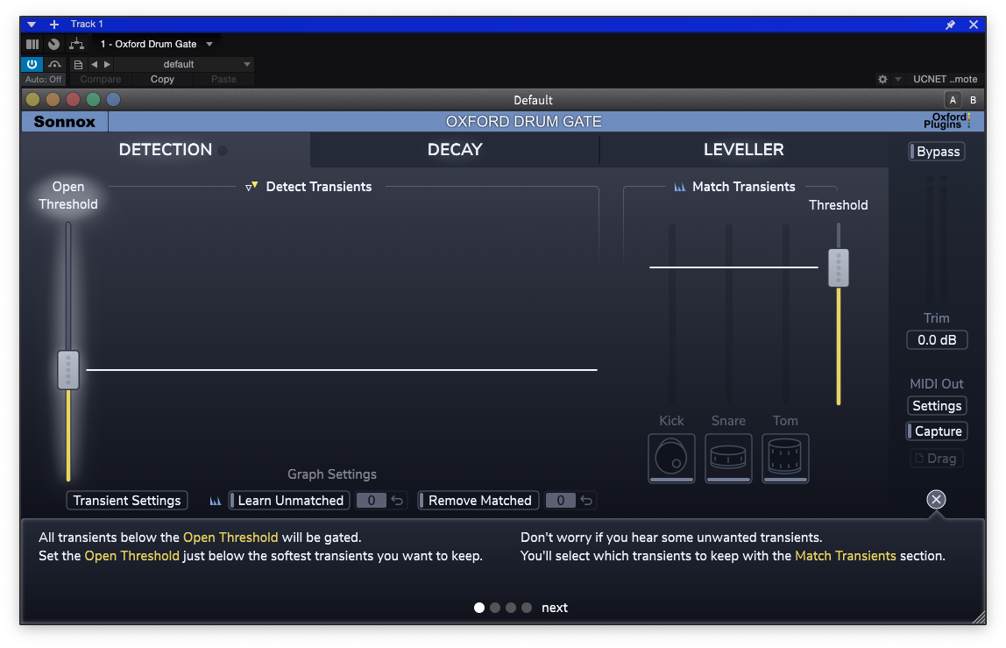This screenshot has height=648, width=1006.
Task: Go to second tutorial page dot
Action: pyautogui.click(x=495, y=608)
